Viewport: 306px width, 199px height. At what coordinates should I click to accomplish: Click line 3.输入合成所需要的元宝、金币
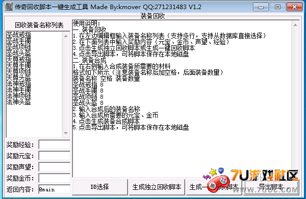click(116, 115)
